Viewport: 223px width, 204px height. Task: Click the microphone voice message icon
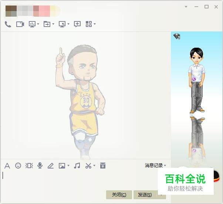(x=40, y=166)
